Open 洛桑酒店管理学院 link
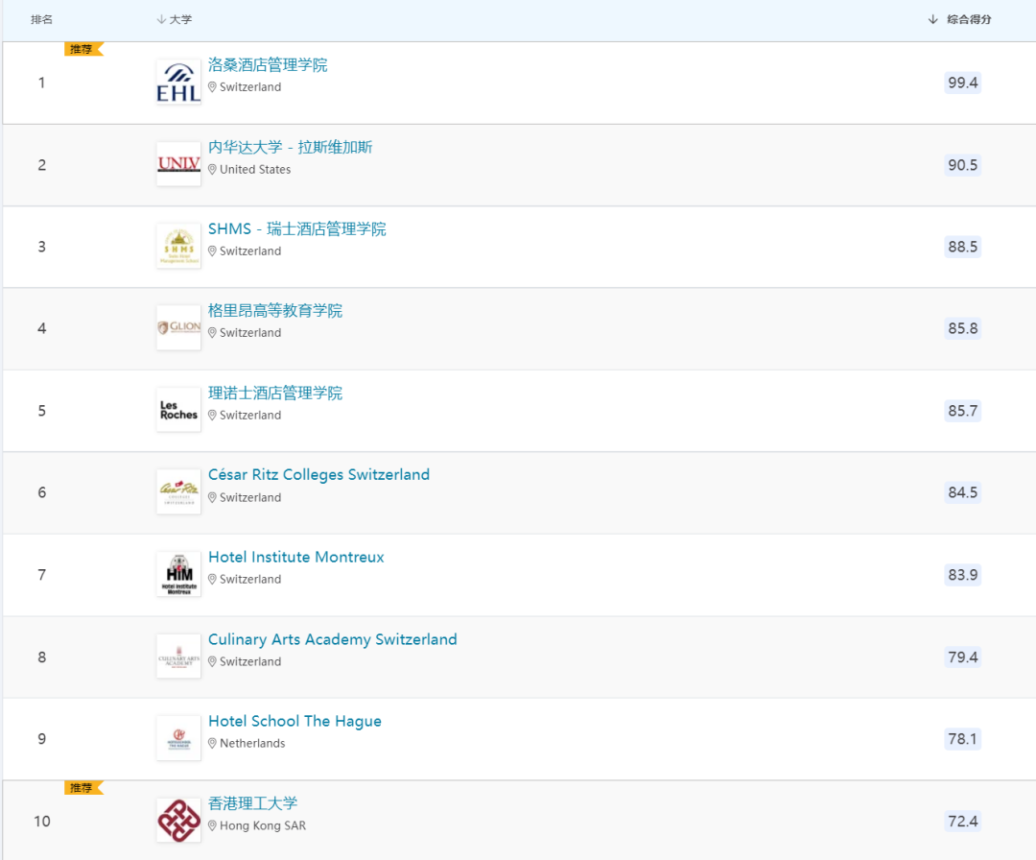Viewport: 1036px width, 860px height. coord(268,65)
